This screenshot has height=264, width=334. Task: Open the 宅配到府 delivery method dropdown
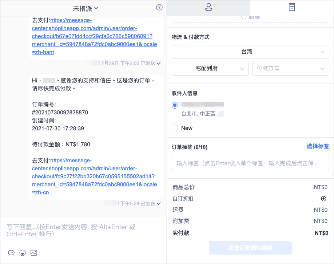pos(210,68)
